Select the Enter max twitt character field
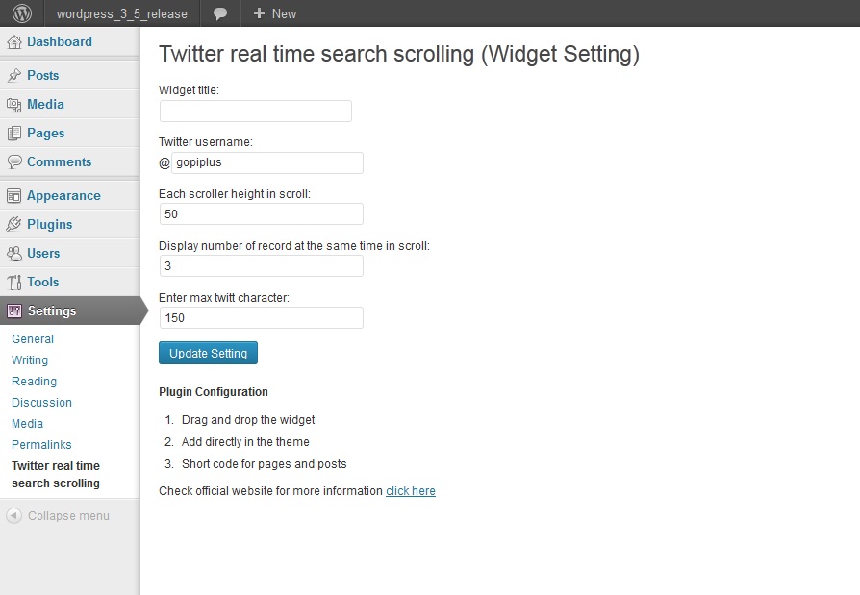860x595 pixels. (x=261, y=318)
